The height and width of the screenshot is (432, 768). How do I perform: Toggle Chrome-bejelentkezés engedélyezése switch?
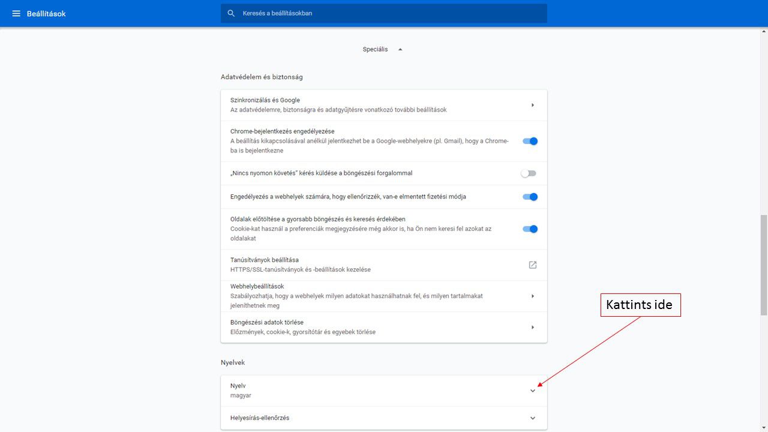(x=530, y=141)
